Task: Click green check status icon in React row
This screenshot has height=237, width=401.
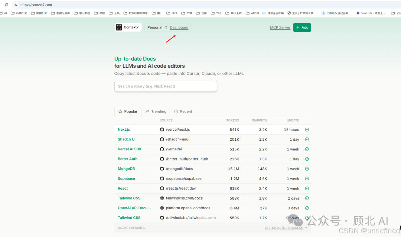Action: (x=307, y=188)
